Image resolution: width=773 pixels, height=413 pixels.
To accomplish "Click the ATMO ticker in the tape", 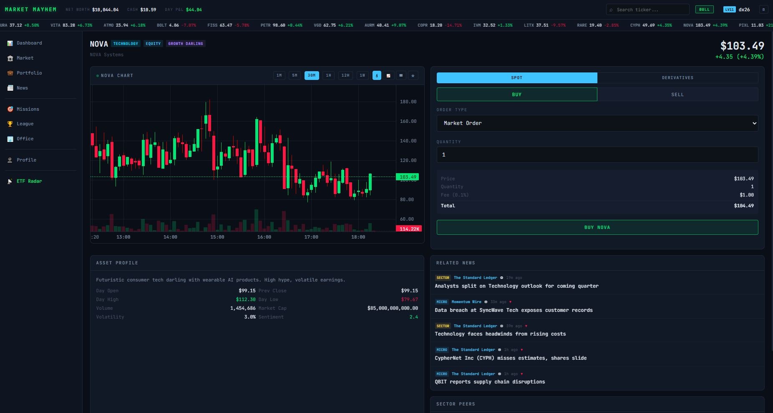I will [x=124, y=25].
